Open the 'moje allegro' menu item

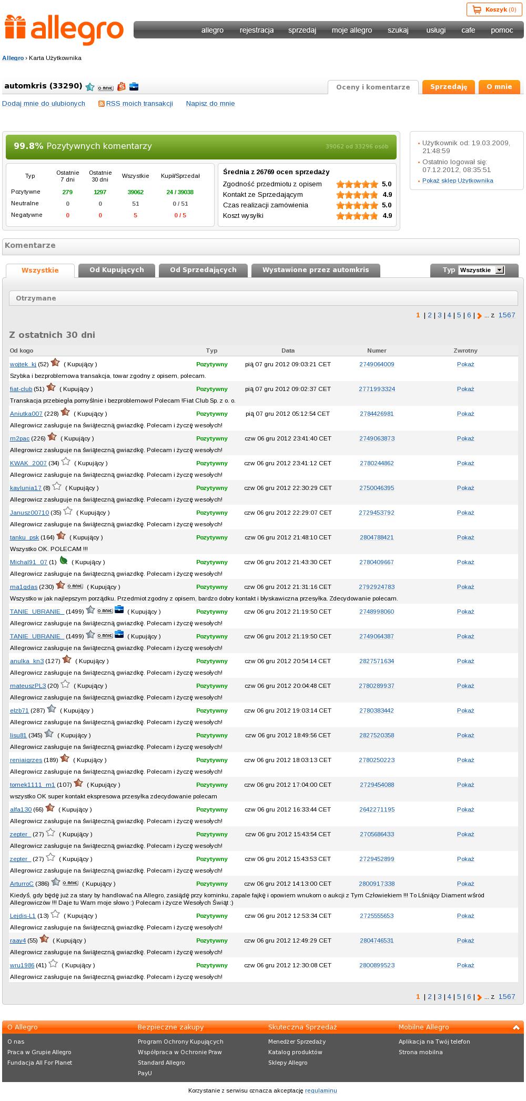coord(351,30)
